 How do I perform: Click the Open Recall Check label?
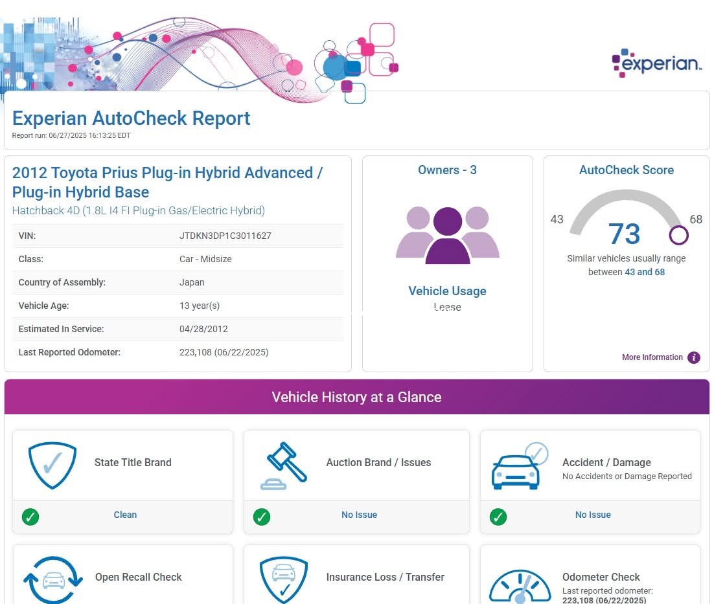pos(138,577)
